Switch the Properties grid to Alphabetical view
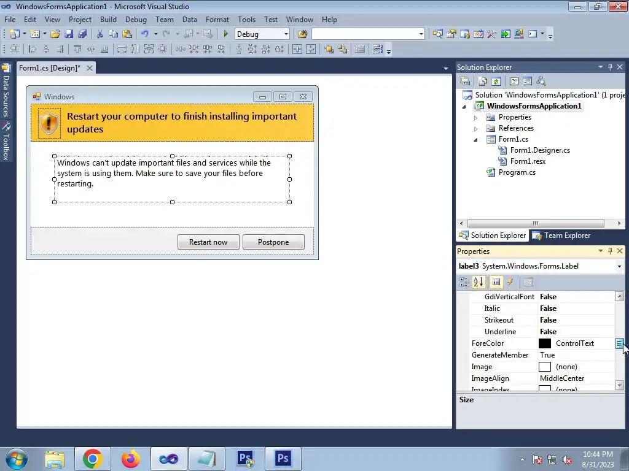The width and height of the screenshot is (629, 471). click(478, 282)
